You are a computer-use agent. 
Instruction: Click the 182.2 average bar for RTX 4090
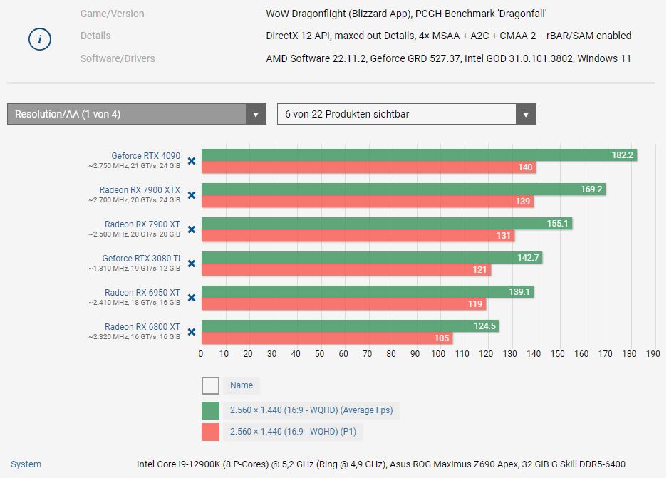point(419,155)
